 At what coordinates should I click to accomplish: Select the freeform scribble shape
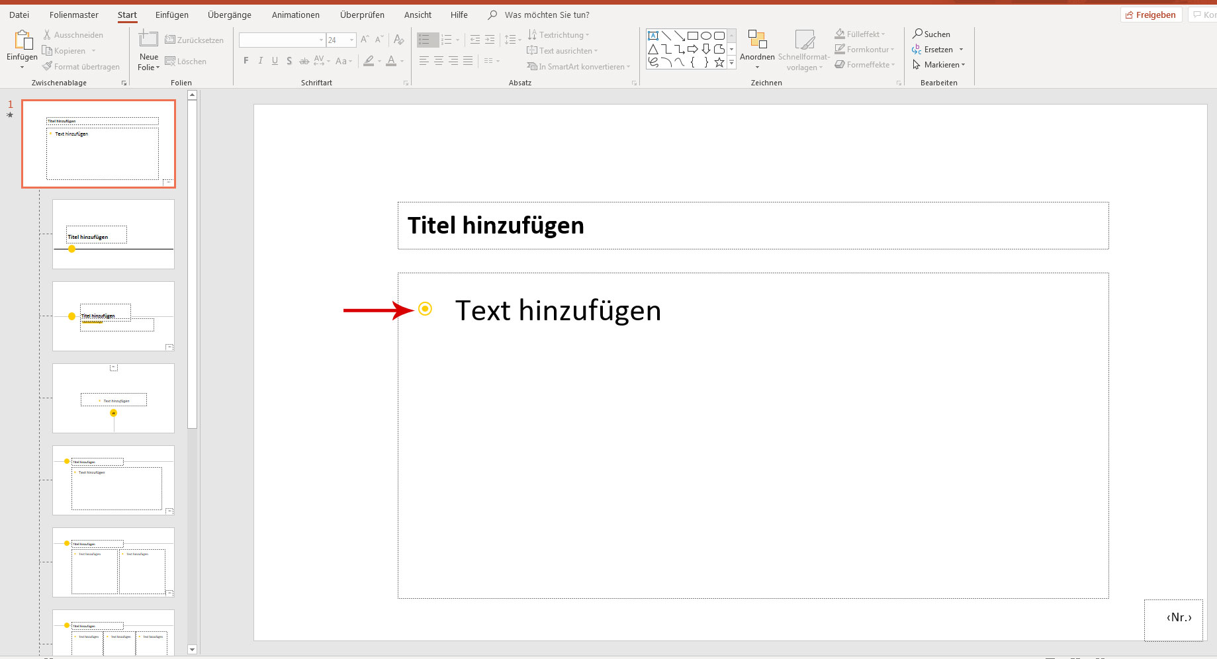coord(653,62)
